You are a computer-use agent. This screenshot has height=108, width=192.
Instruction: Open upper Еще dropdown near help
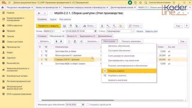pyautogui.click(x=178, y=26)
